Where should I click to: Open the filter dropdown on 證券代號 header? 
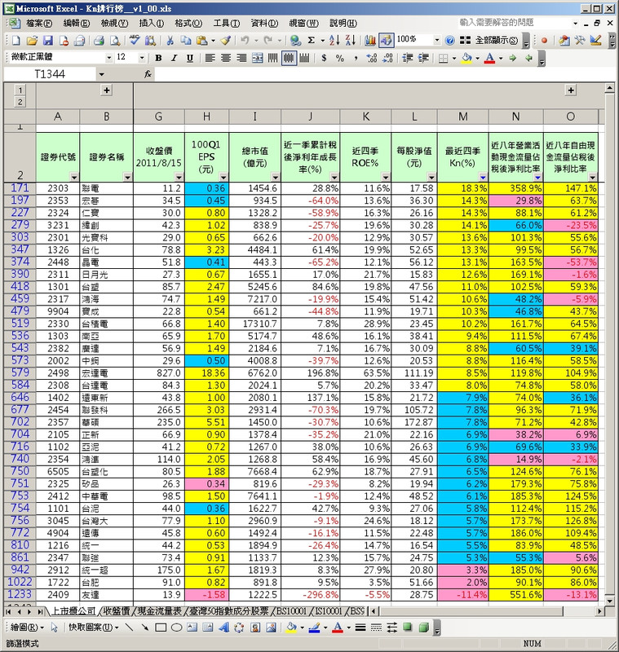click(x=74, y=177)
